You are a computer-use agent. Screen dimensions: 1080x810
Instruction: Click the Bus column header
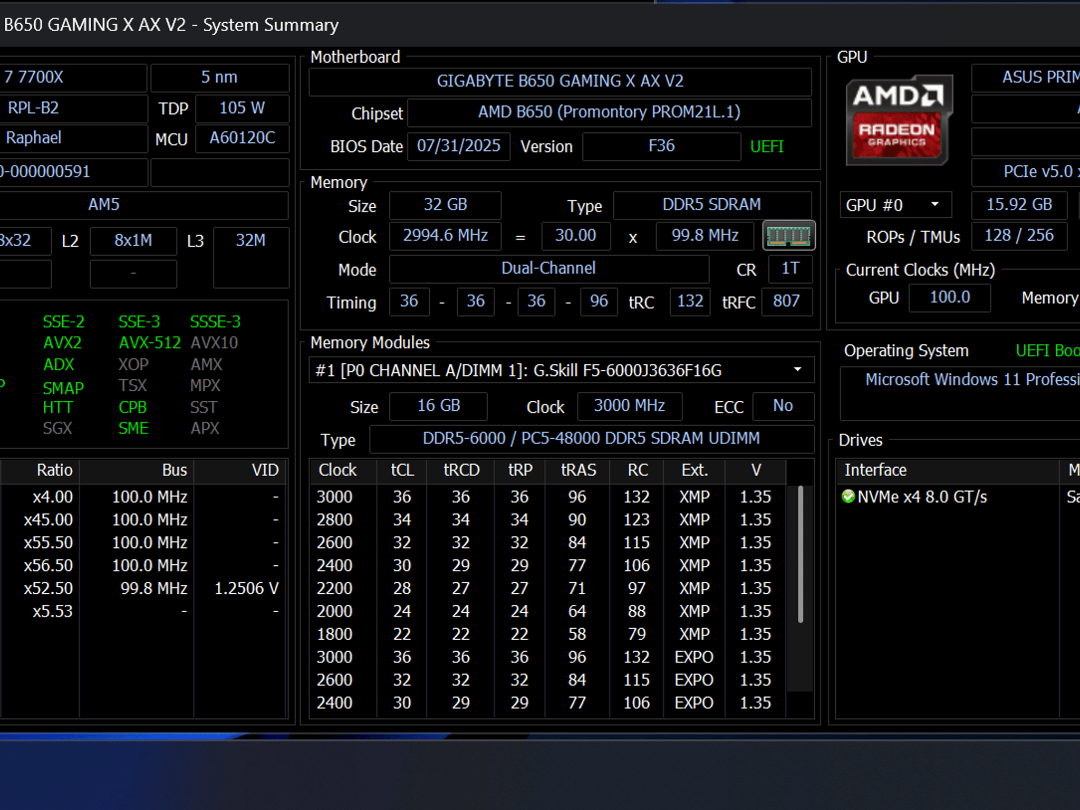coord(137,470)
